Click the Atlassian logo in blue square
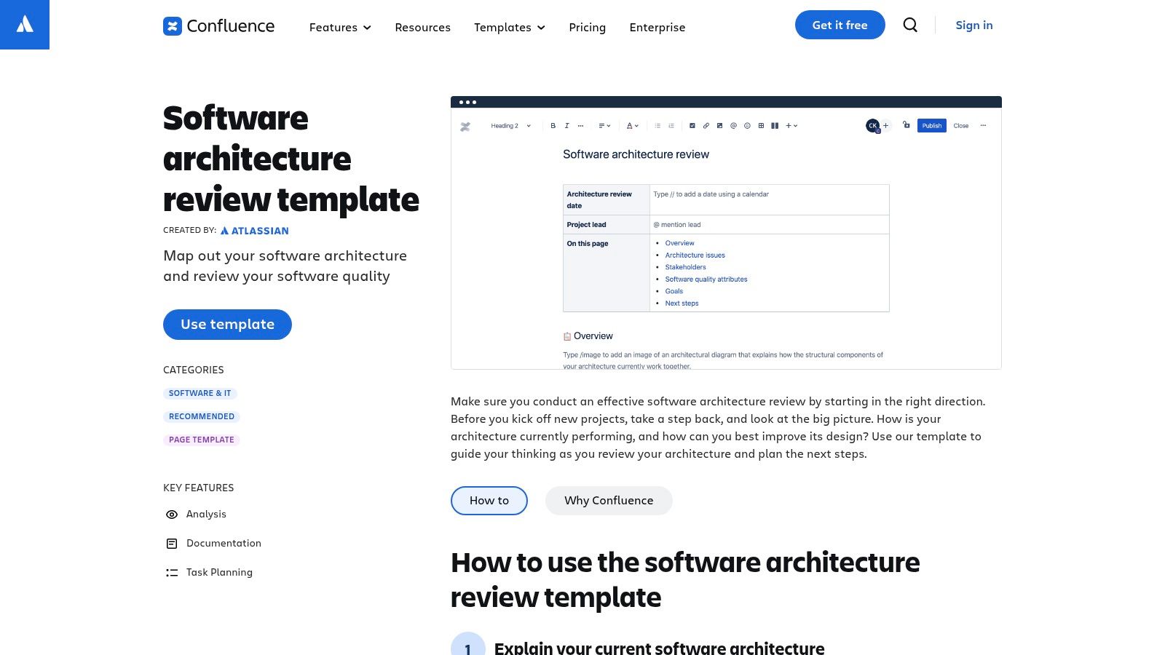The image size is (1165, 655). click(25, 25)
